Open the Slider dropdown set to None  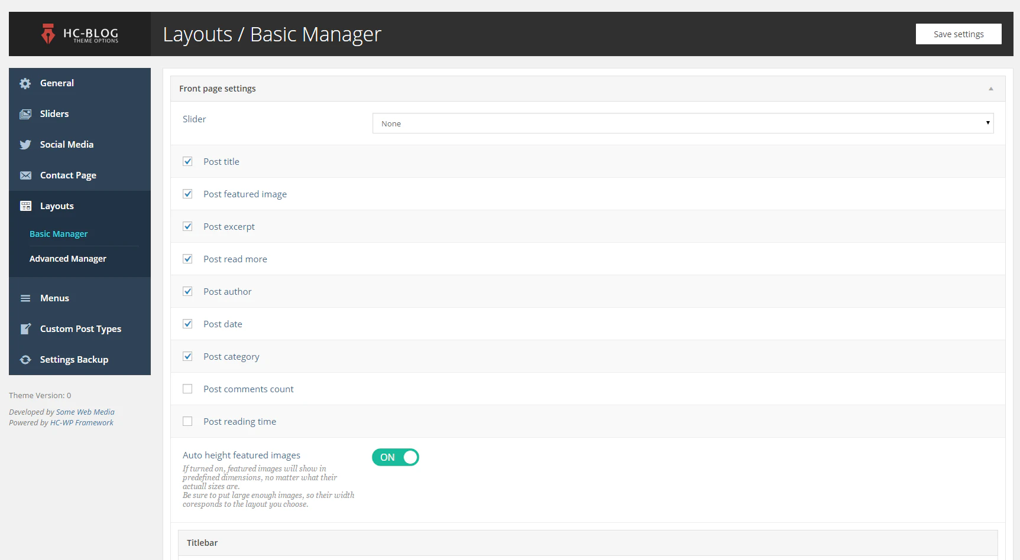pyautogui.click(x=683, y=123)
